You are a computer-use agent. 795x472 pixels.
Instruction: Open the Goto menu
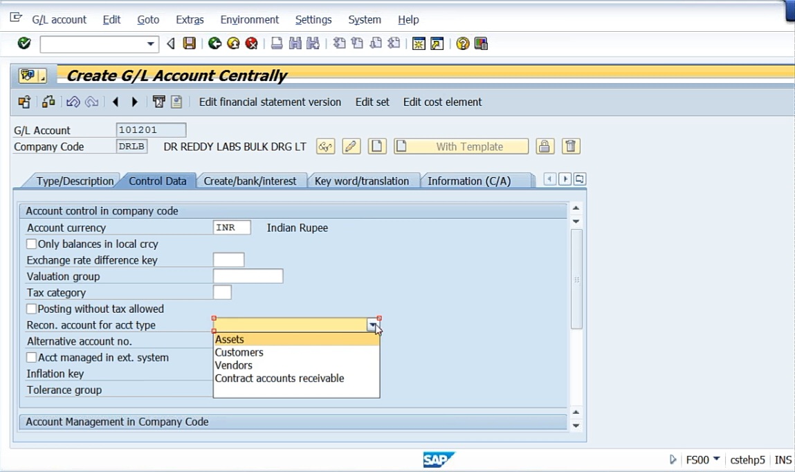click(148, 20)
